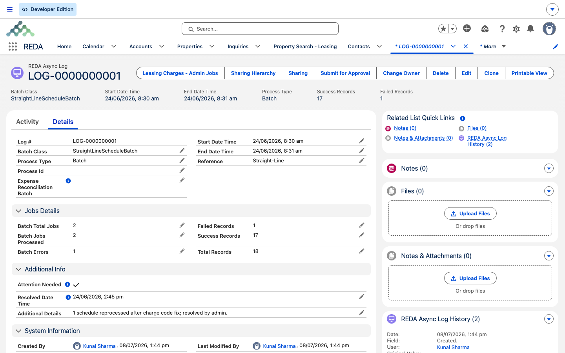Open Leasing Charges - Admin Jobs

tap(180, 73)
